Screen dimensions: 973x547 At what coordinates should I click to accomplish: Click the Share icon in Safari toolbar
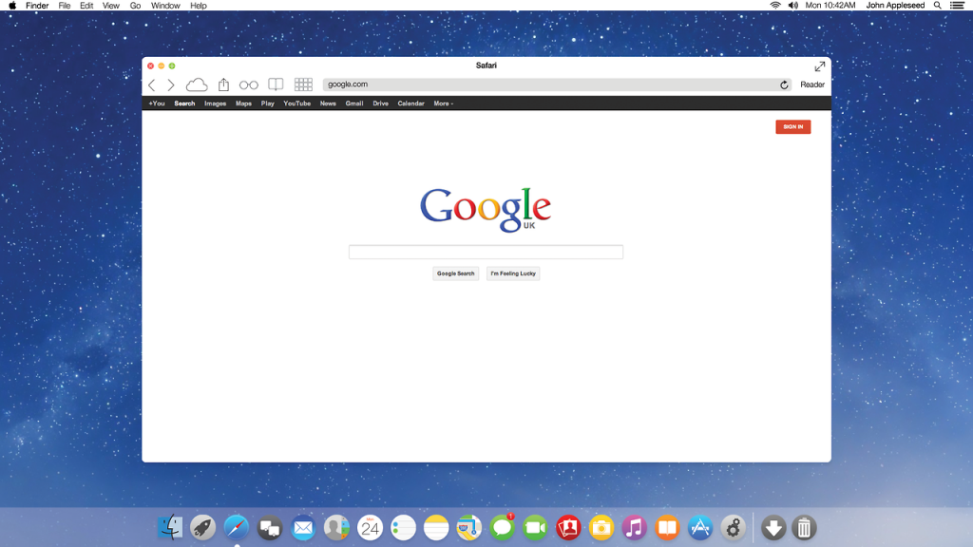click(x=224, y=85)
